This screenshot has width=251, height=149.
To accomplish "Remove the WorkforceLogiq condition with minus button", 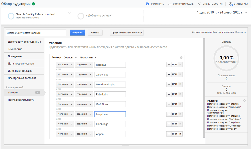I will (x=169, y=84).
